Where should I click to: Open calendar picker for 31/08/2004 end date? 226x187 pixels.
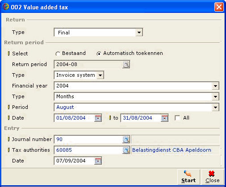point(164,118)
